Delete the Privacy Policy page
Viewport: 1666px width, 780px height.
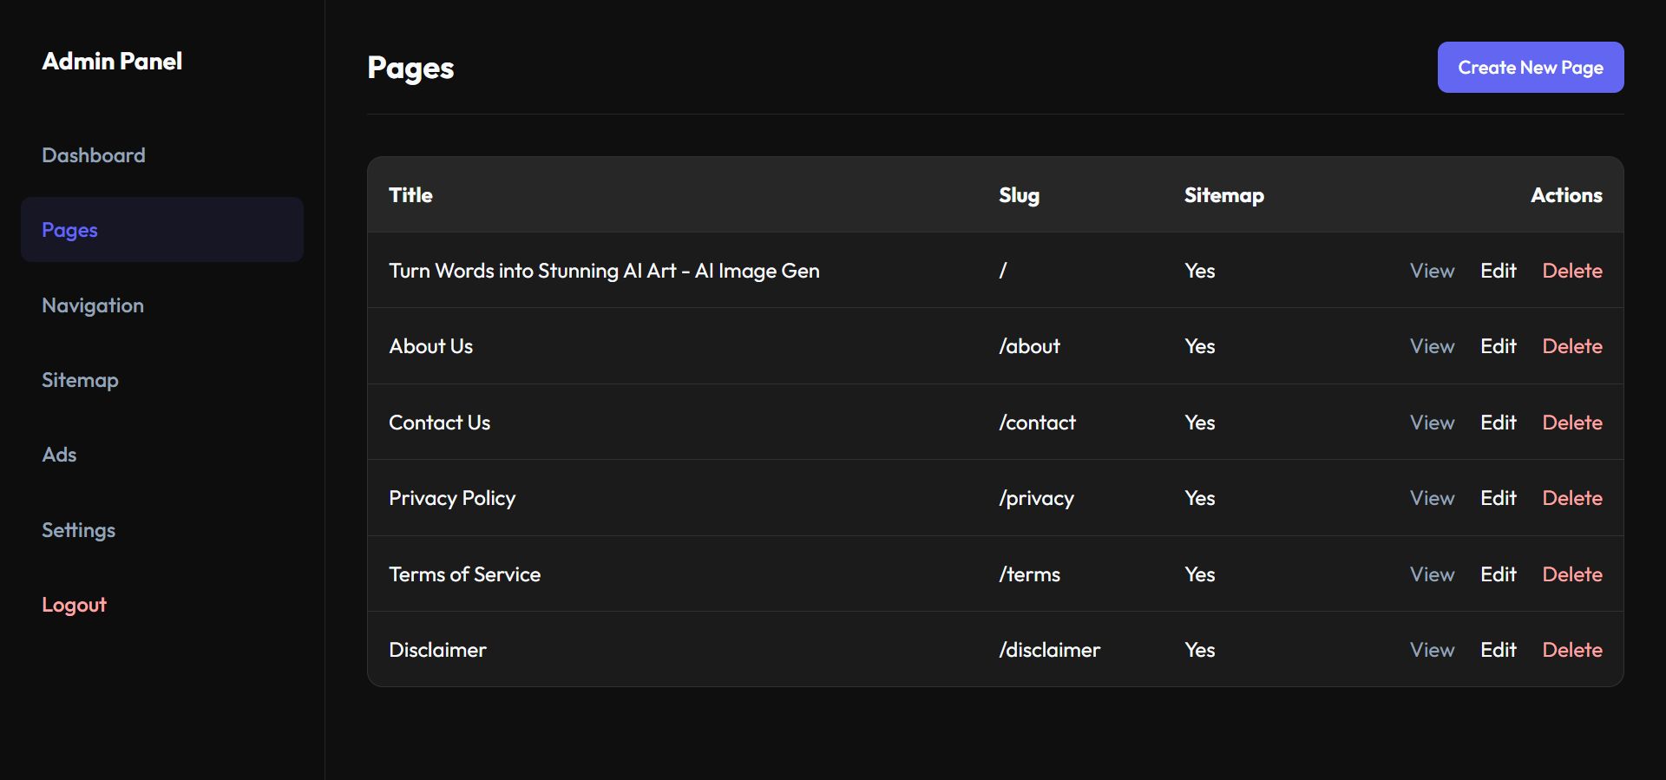point(1571,498)
